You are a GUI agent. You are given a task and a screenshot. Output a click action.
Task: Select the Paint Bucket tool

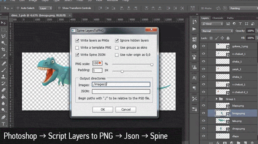(x=3, y=96)
